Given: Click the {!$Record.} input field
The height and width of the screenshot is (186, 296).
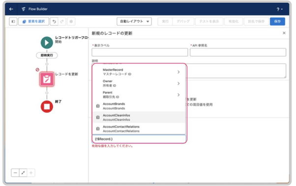Looking at the screenshot, I should 139,139.
